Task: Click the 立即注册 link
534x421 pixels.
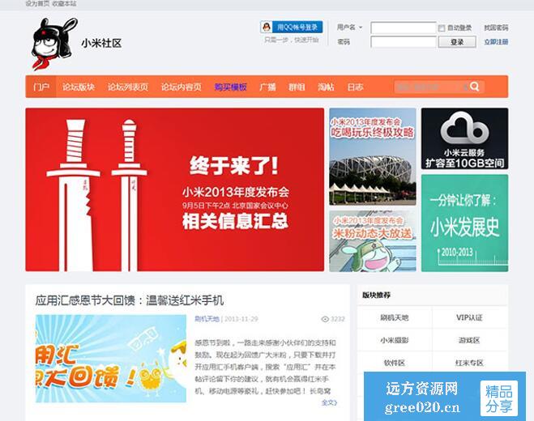Action: click(x=496, y=42)
